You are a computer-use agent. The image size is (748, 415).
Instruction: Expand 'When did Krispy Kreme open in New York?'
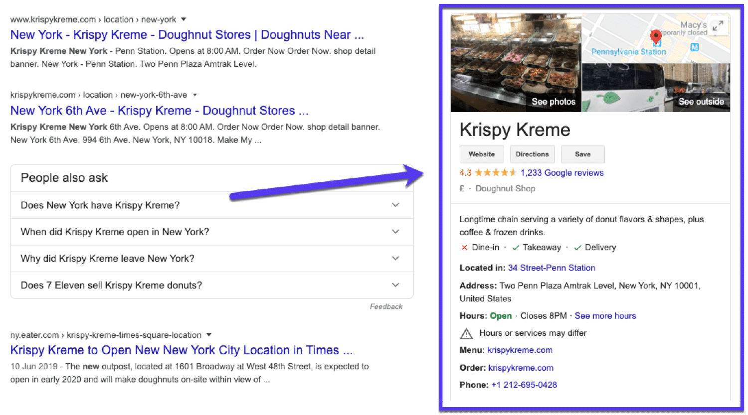(x=212, y=232)
